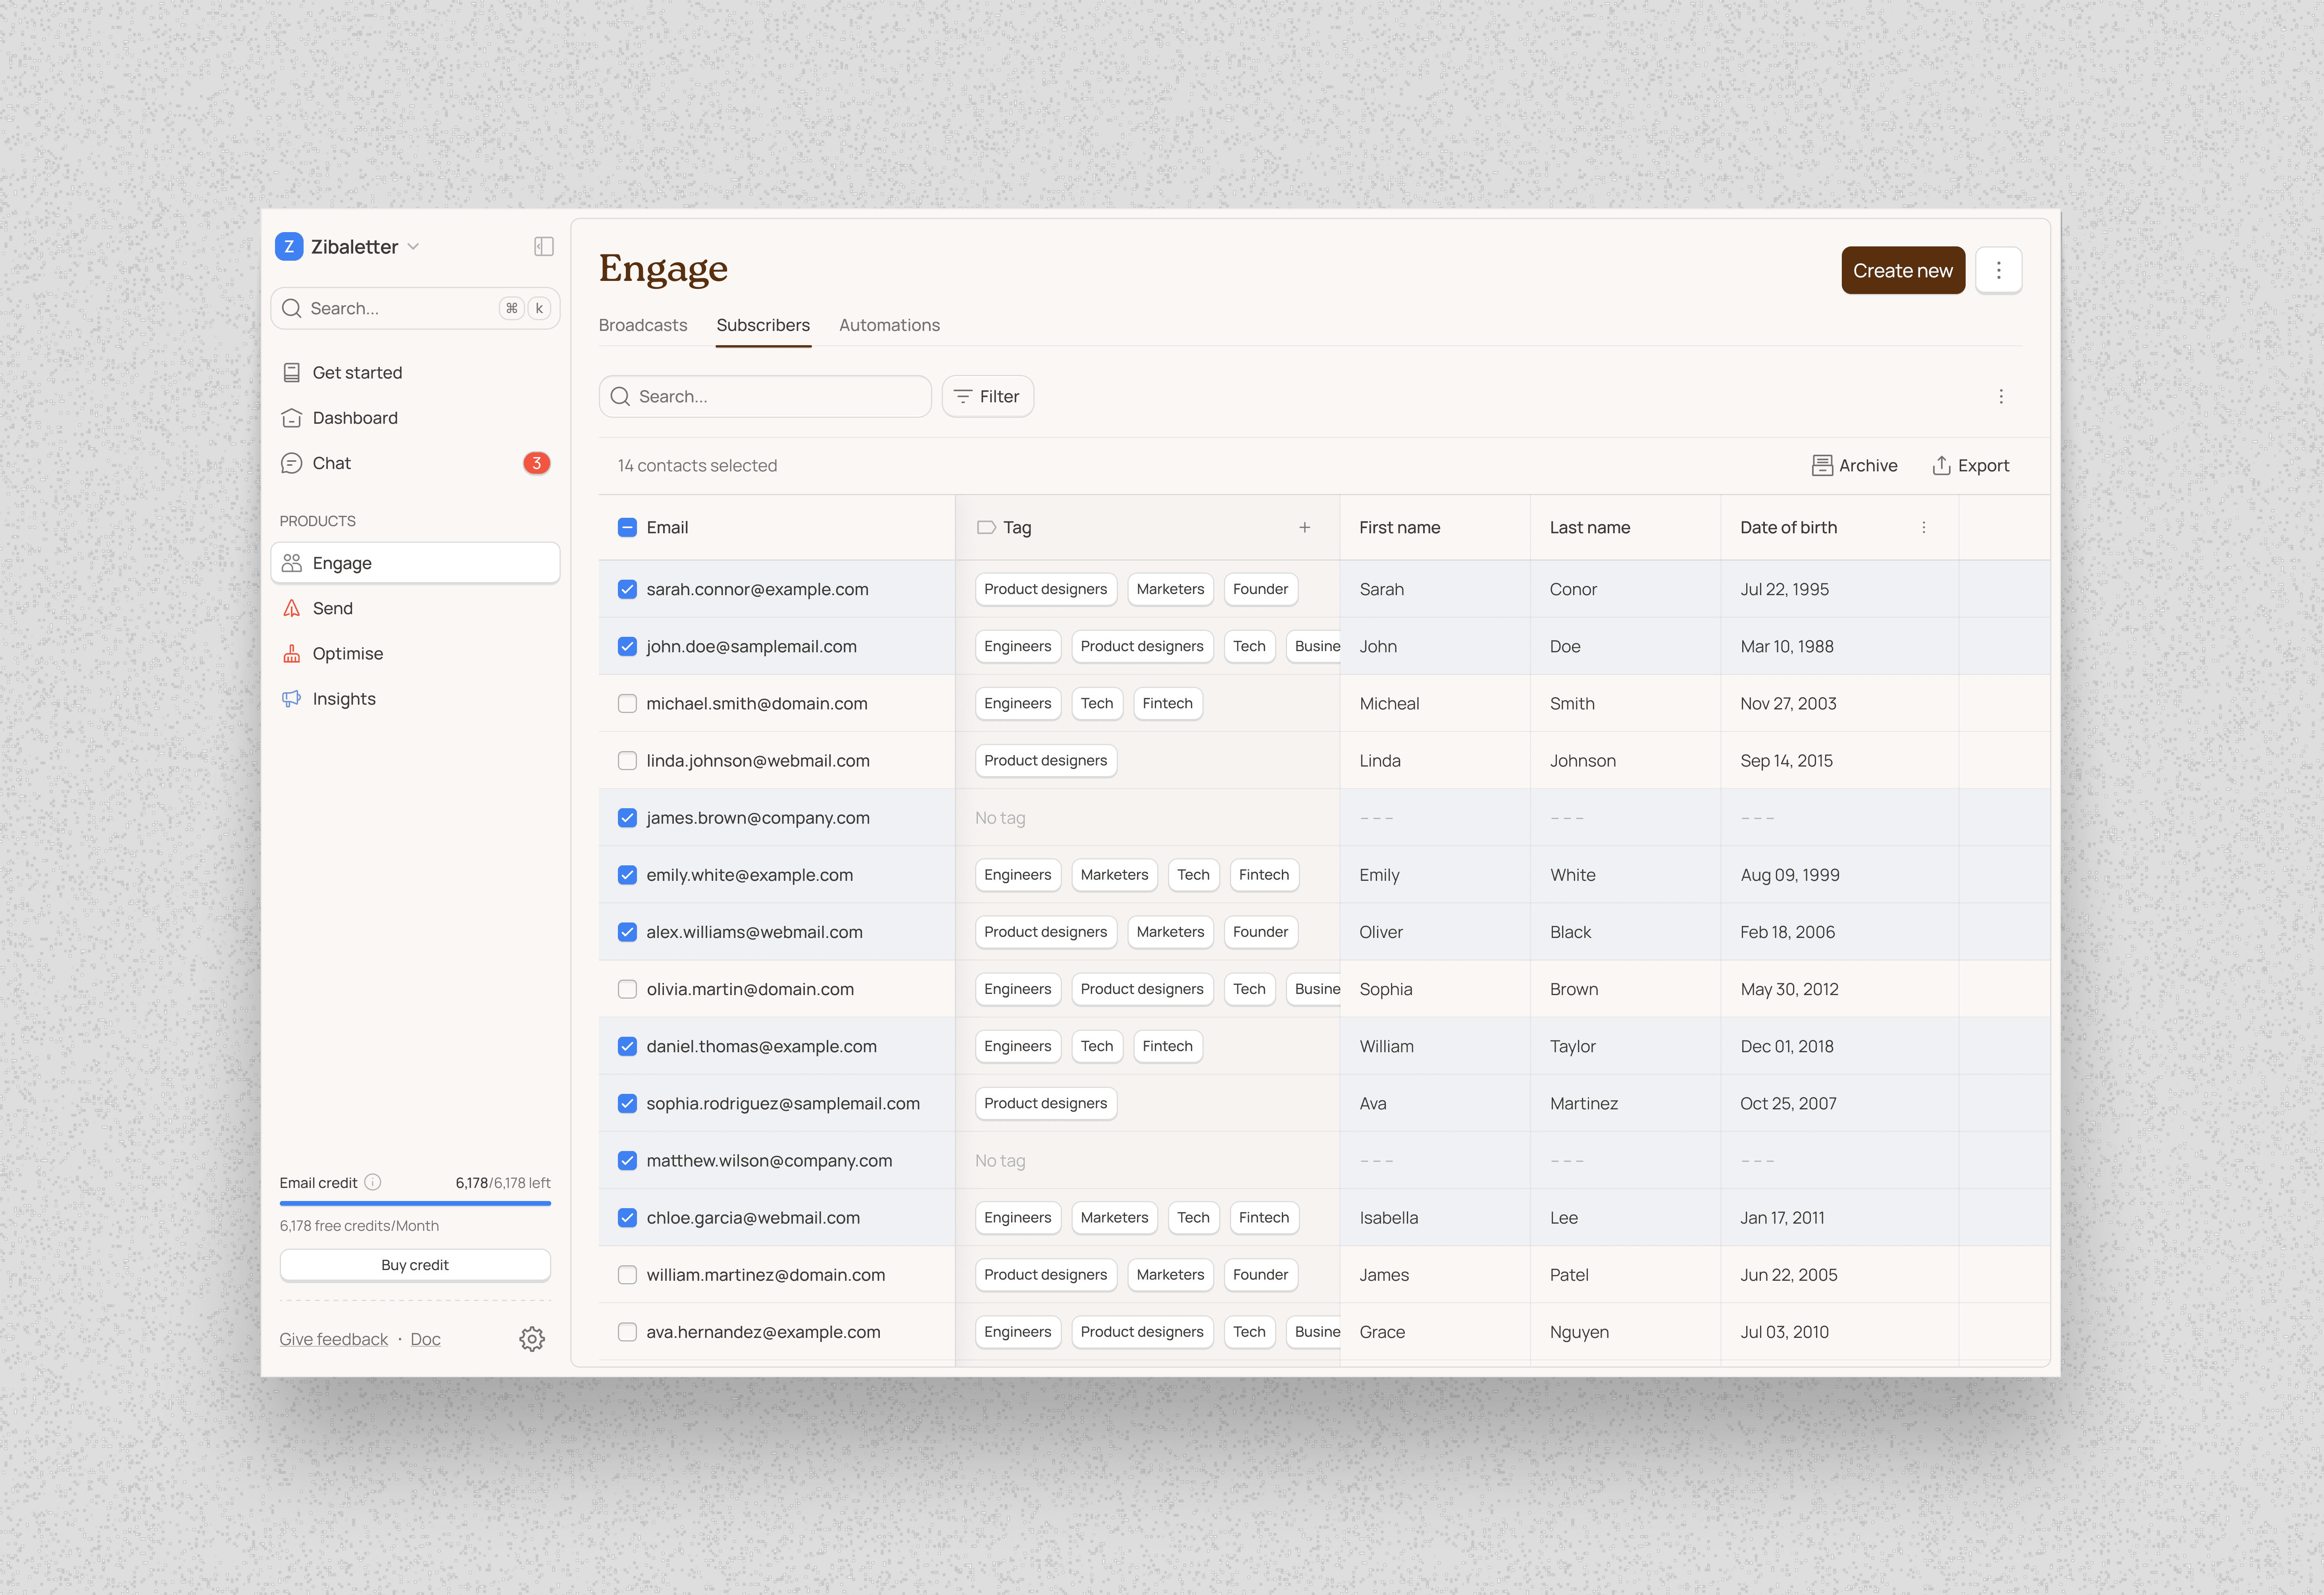Uncheck james.brown@company.com row
The height and width of the screenshot is (1595, 2324).
click(x=627, y=818)
